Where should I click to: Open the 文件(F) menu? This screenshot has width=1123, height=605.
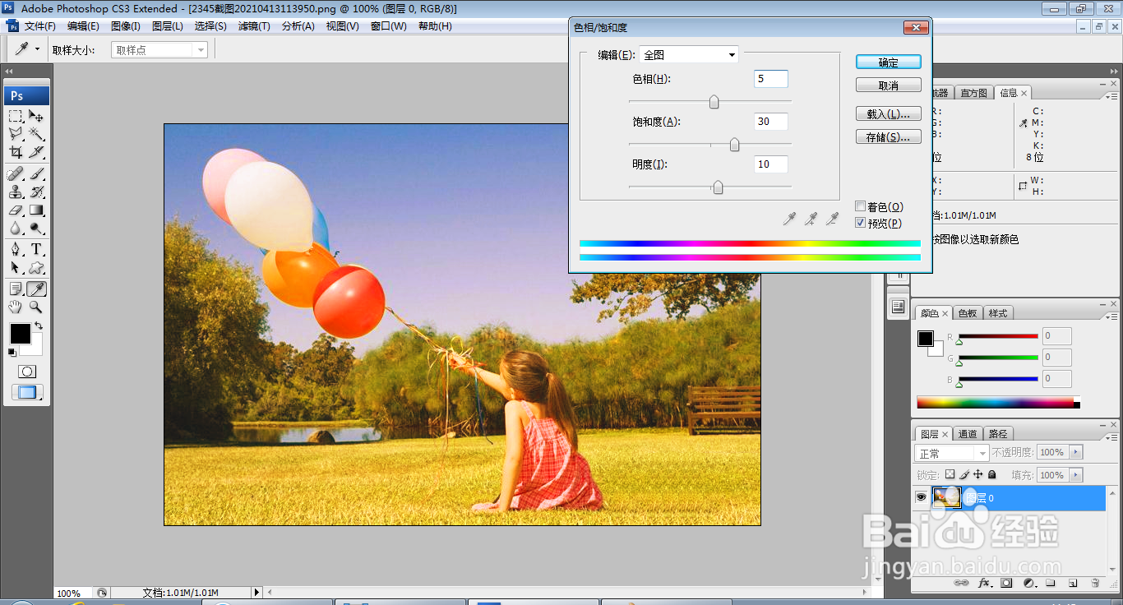coord(39,26)
